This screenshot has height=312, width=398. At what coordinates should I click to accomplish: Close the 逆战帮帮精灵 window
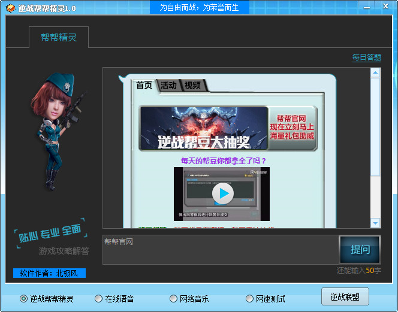pos(385,7)
